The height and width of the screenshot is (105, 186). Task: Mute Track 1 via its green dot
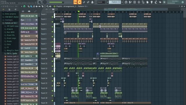pos(52,17)
